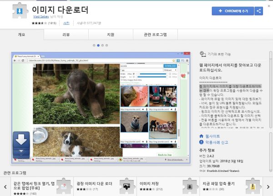273x196 pixels.
Task: Go to previous related extensions with left chevron
Action: pyautogui.click(x=5, y=187)
